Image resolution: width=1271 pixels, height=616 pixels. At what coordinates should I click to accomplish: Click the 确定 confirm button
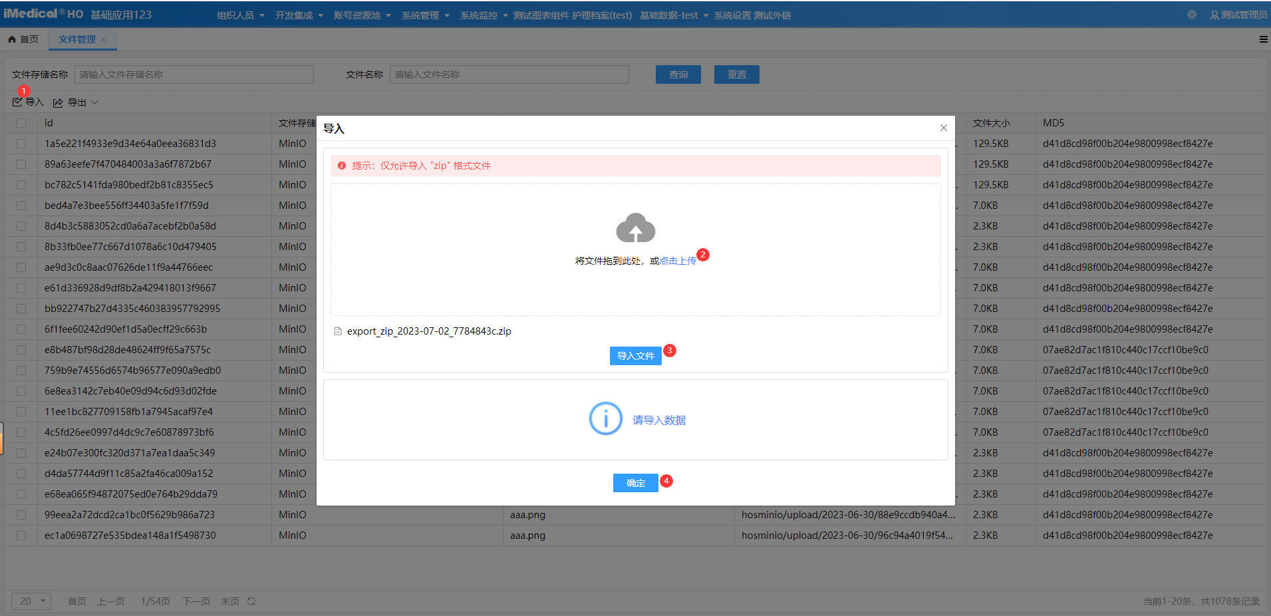(x=635, y=483)
